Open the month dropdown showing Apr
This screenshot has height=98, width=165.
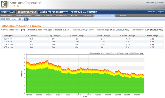pos(15,19)
